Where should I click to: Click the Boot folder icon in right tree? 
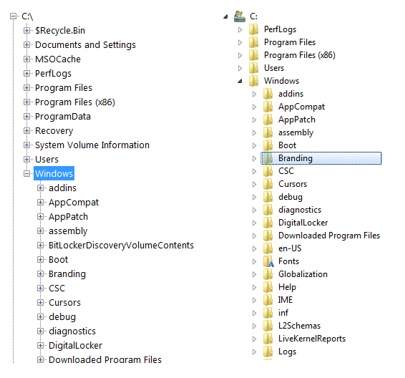(268, 145)
